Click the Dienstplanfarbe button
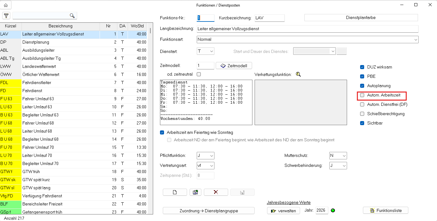The image size is (437, 221). tap(361, 18)
